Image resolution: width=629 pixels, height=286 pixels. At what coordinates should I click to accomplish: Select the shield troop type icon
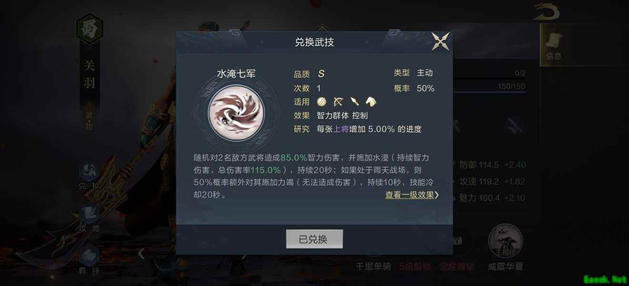322,102
